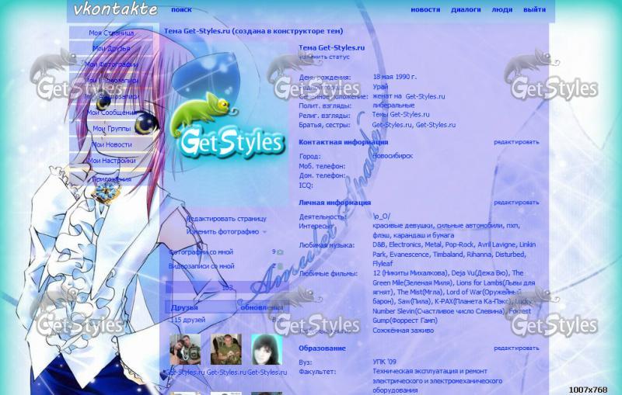Click либеральные political views link

393,106
